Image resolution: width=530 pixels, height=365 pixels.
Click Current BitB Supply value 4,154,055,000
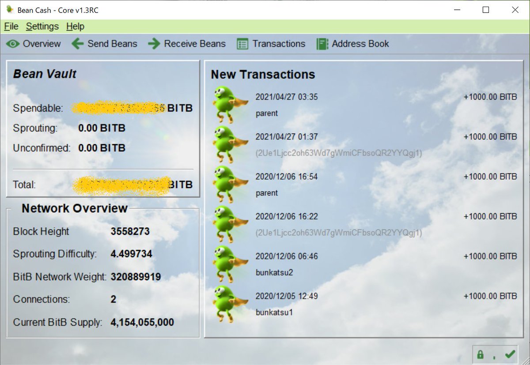click(x=142, y=323)
